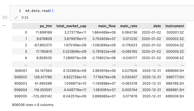Click the 0.2s execution time label
Screen dimensions: 194x111
[x=25, y=17]
